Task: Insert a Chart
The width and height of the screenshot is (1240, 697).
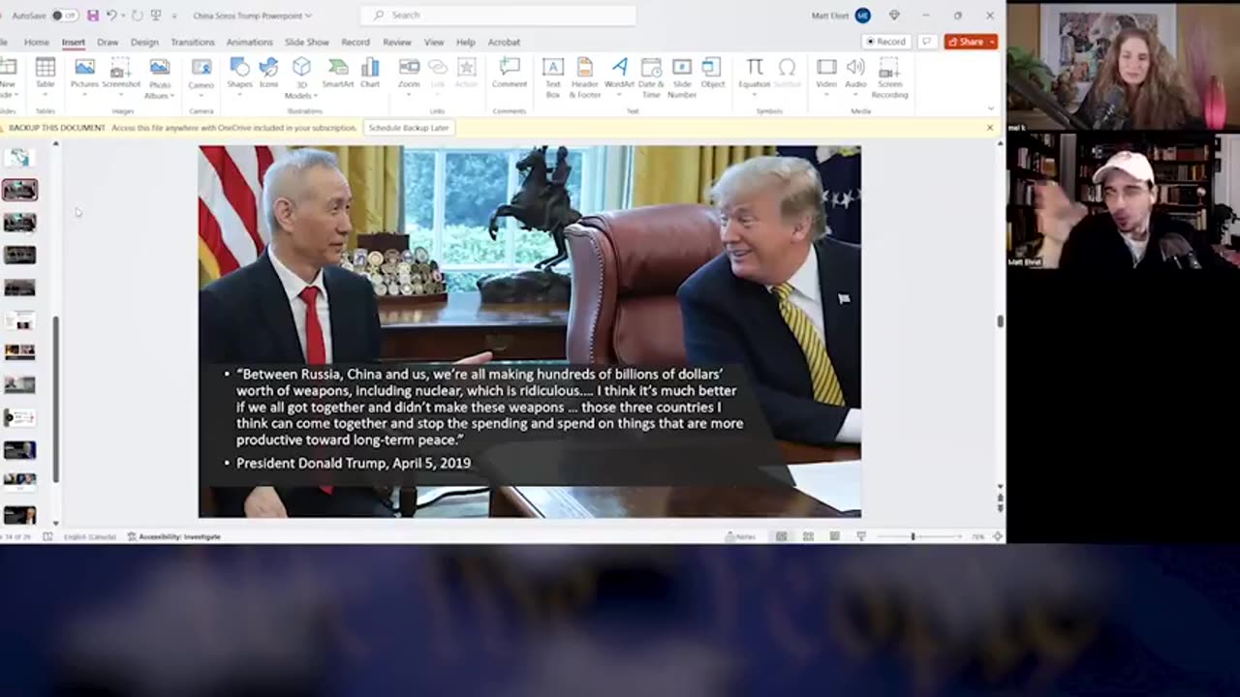Action: pyautogui.click(x=370, y=75)
